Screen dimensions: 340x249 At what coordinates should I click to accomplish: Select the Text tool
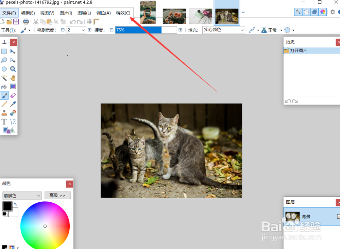[4, 122]
